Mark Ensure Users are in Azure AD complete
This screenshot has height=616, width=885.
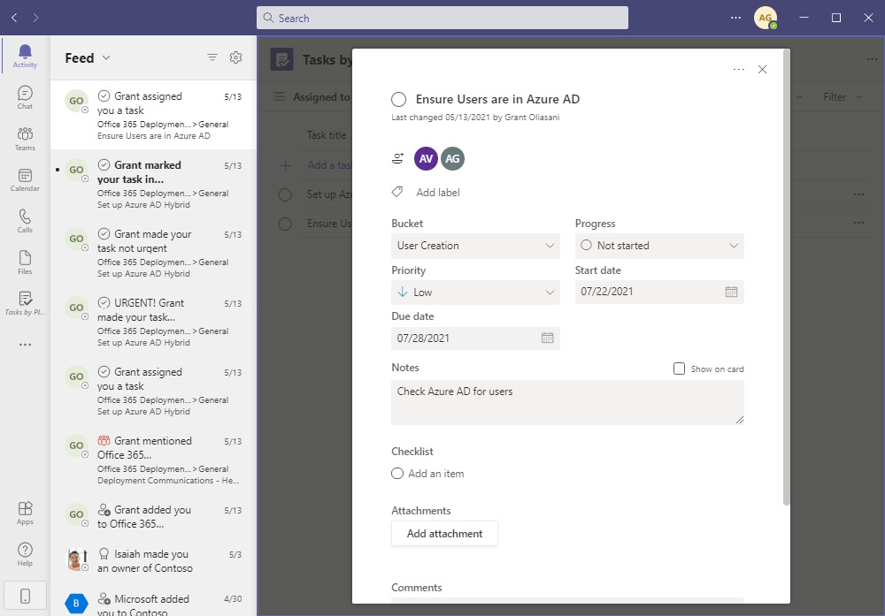point(398,100)
